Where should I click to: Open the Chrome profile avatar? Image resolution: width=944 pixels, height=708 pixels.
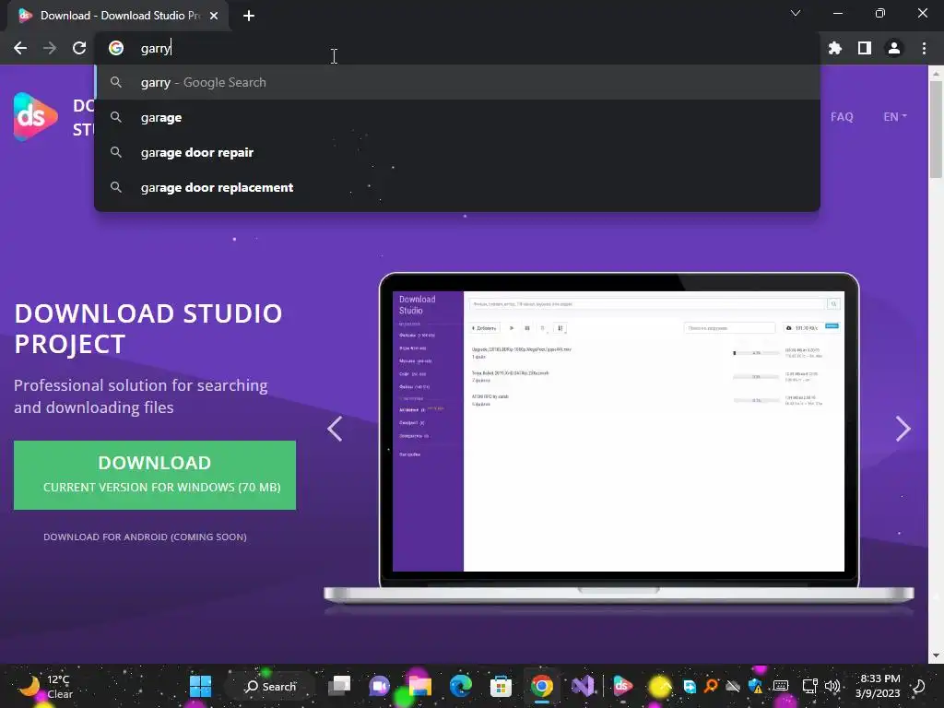tap(893, 48)
